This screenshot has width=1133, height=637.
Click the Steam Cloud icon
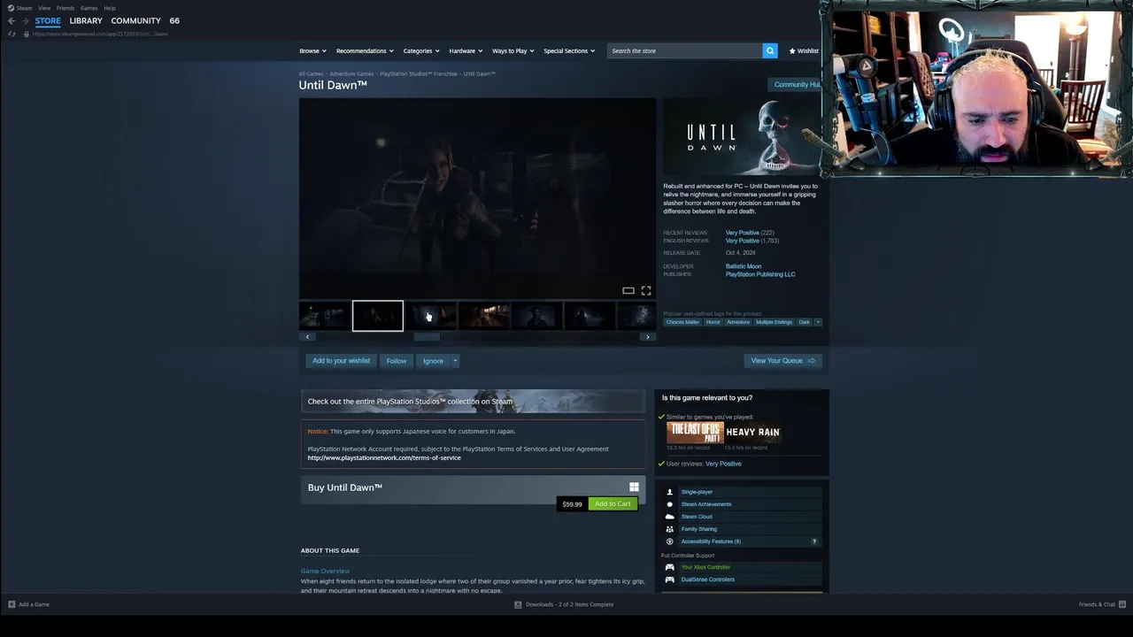669,517
